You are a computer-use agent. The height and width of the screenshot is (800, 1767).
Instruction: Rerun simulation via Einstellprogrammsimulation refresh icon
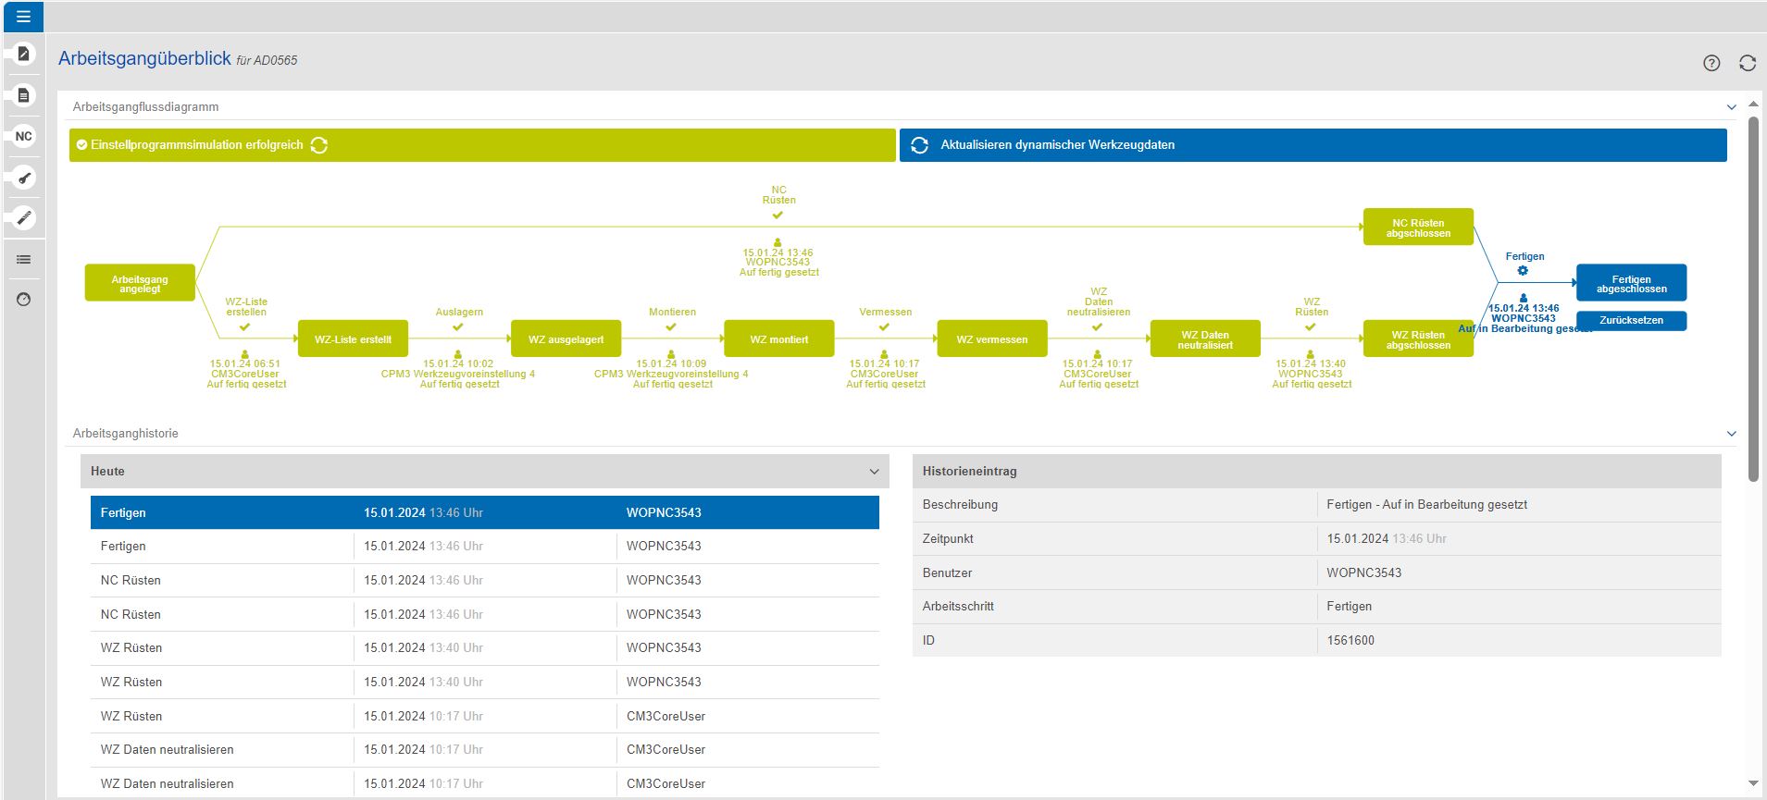(x=319, y=145)
